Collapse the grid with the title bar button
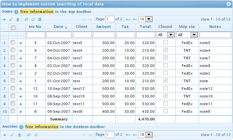 (x=228, y=4)
